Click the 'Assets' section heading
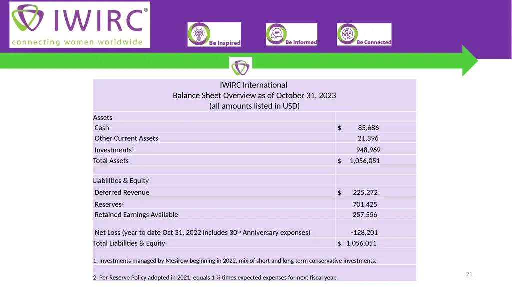512x287 pixels. 103,117
